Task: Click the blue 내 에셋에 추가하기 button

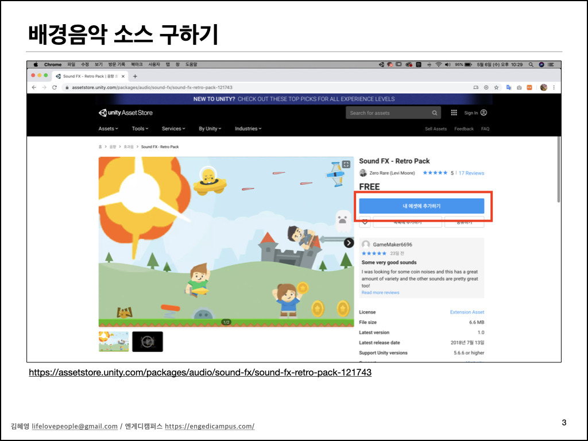Action: [421, 206]
